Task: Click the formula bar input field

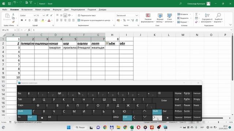Action: (x=131, y=30)
